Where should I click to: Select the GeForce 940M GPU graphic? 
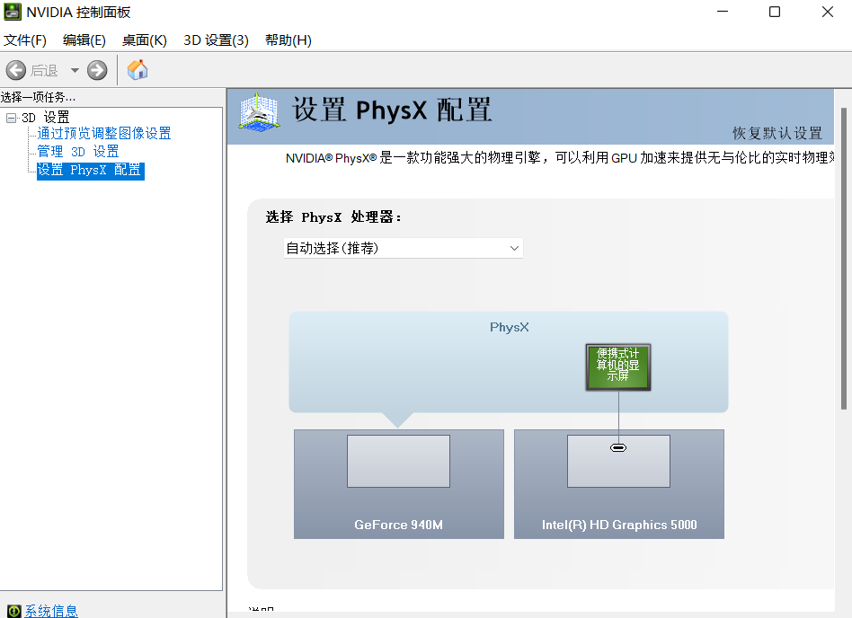pyautogui.click(x=398, y=484)
